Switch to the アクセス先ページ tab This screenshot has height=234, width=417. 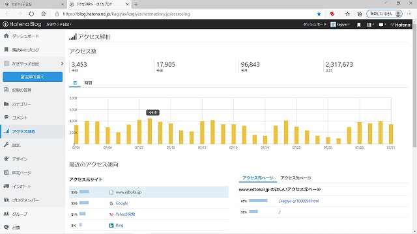click(x=295, y=177)
